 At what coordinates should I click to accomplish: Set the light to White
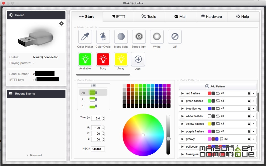click(x=157, y=36)
